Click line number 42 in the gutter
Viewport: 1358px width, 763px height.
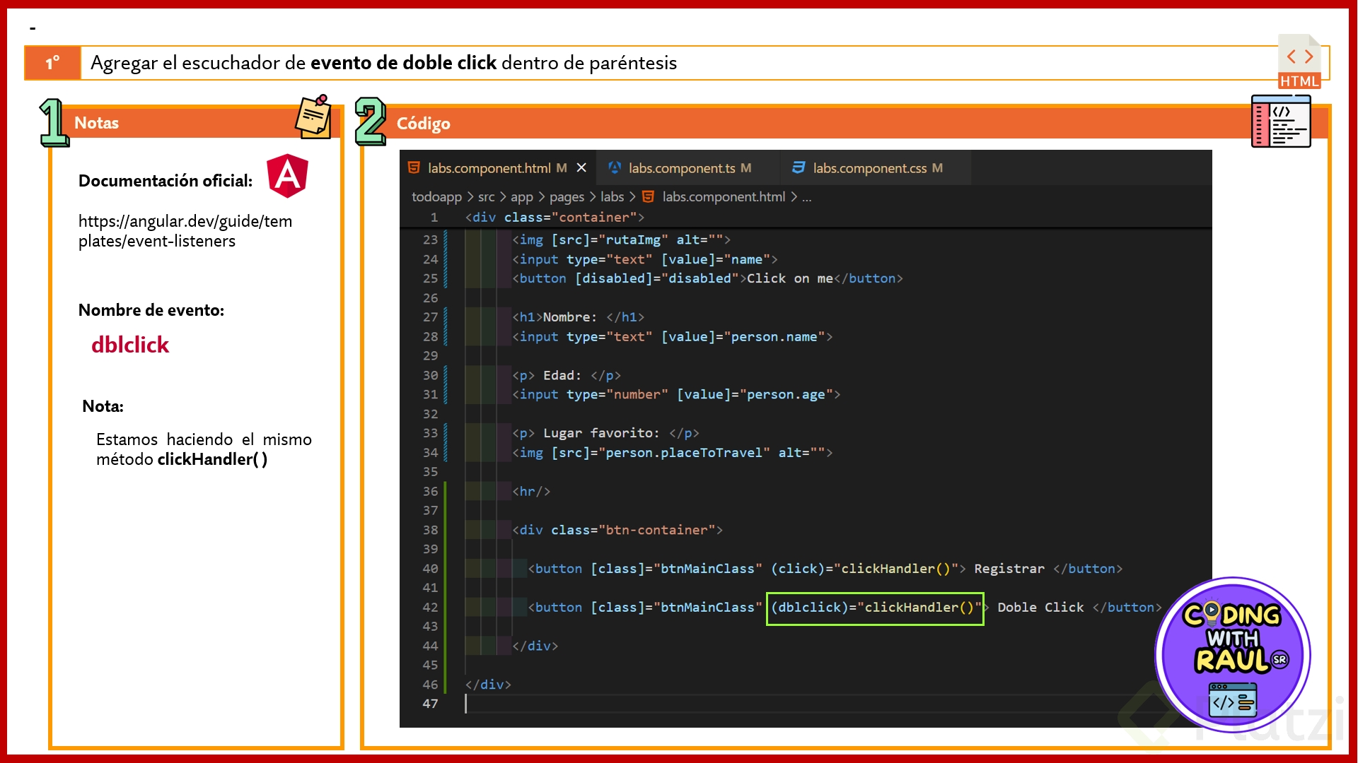[x=430, y=608]
